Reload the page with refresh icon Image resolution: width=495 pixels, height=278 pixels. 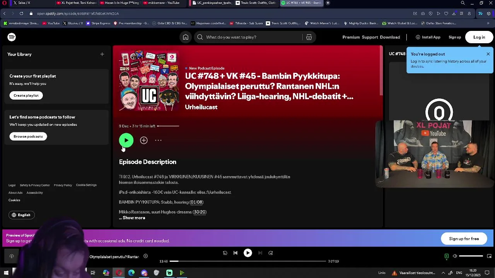pyautogui.click(x=21, y=14)
